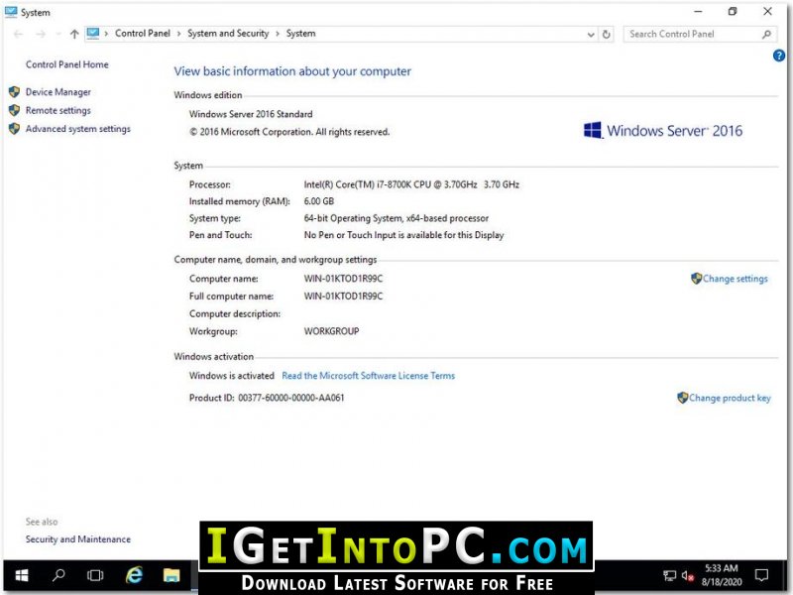Open the Windows Start menu
The image size is (793, 595).
pos(22,575)
